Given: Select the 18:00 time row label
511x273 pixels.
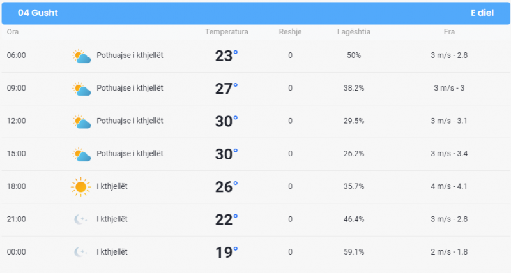Looking at the screenshot, I should pyautogui.click(x=17, y=186).
